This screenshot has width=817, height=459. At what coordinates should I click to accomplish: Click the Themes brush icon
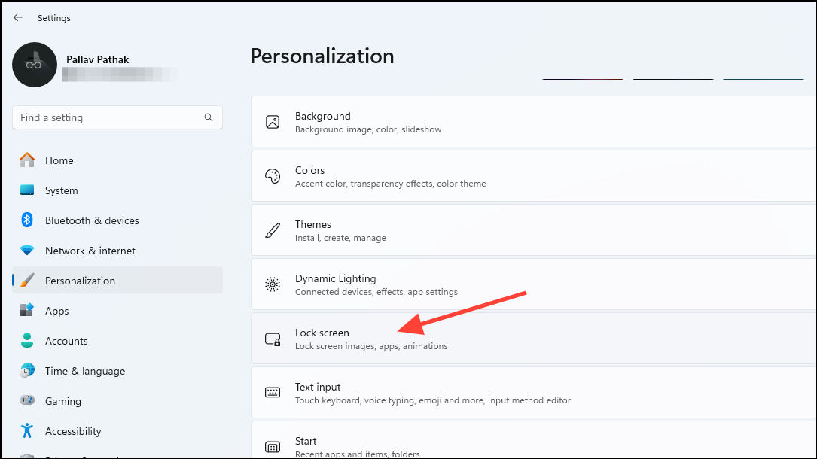click(273, 229)
